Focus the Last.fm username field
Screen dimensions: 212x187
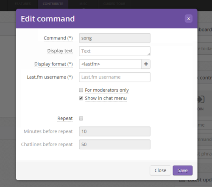[114, 77]
